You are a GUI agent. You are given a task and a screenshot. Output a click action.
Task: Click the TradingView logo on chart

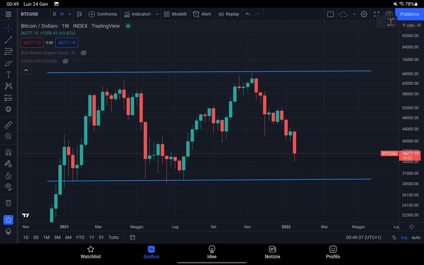[x=26, y=215]
